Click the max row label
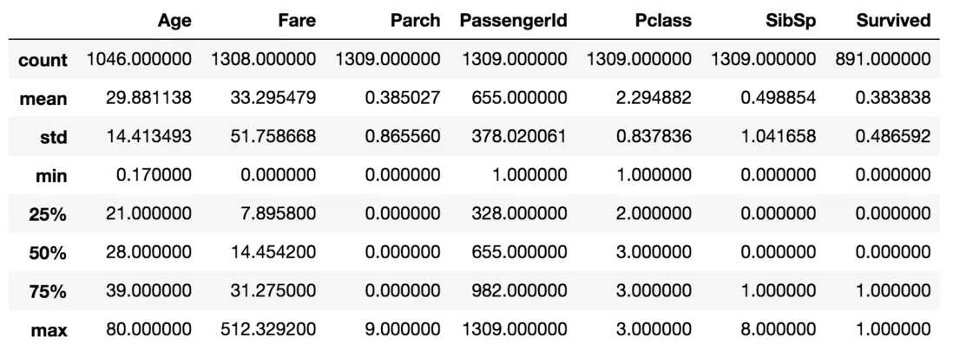 click(51, 331)
